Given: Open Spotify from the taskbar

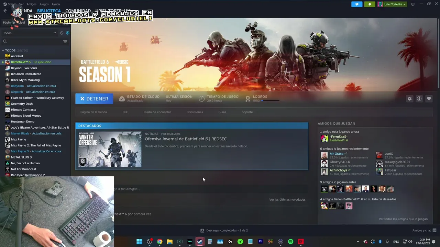Looking at the screenshot, I should tap(290, 242).
